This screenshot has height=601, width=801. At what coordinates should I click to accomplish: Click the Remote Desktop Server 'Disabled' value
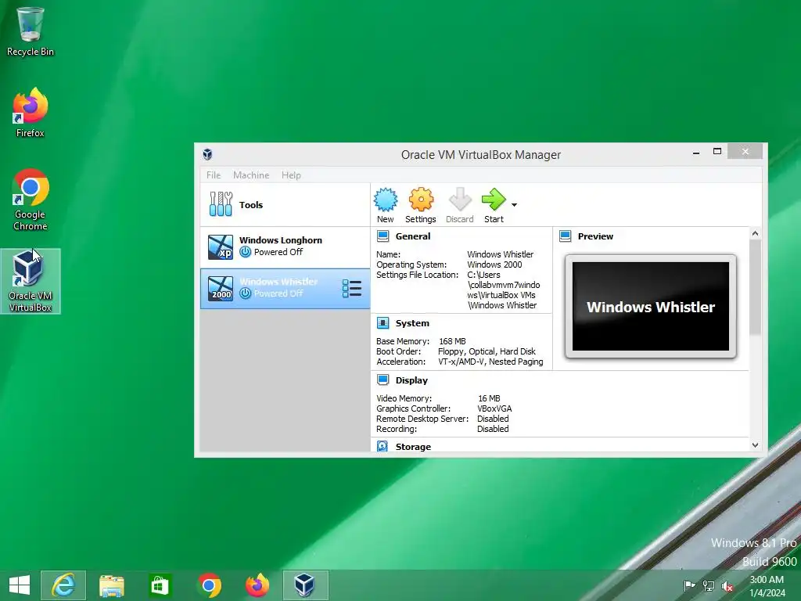493,419
